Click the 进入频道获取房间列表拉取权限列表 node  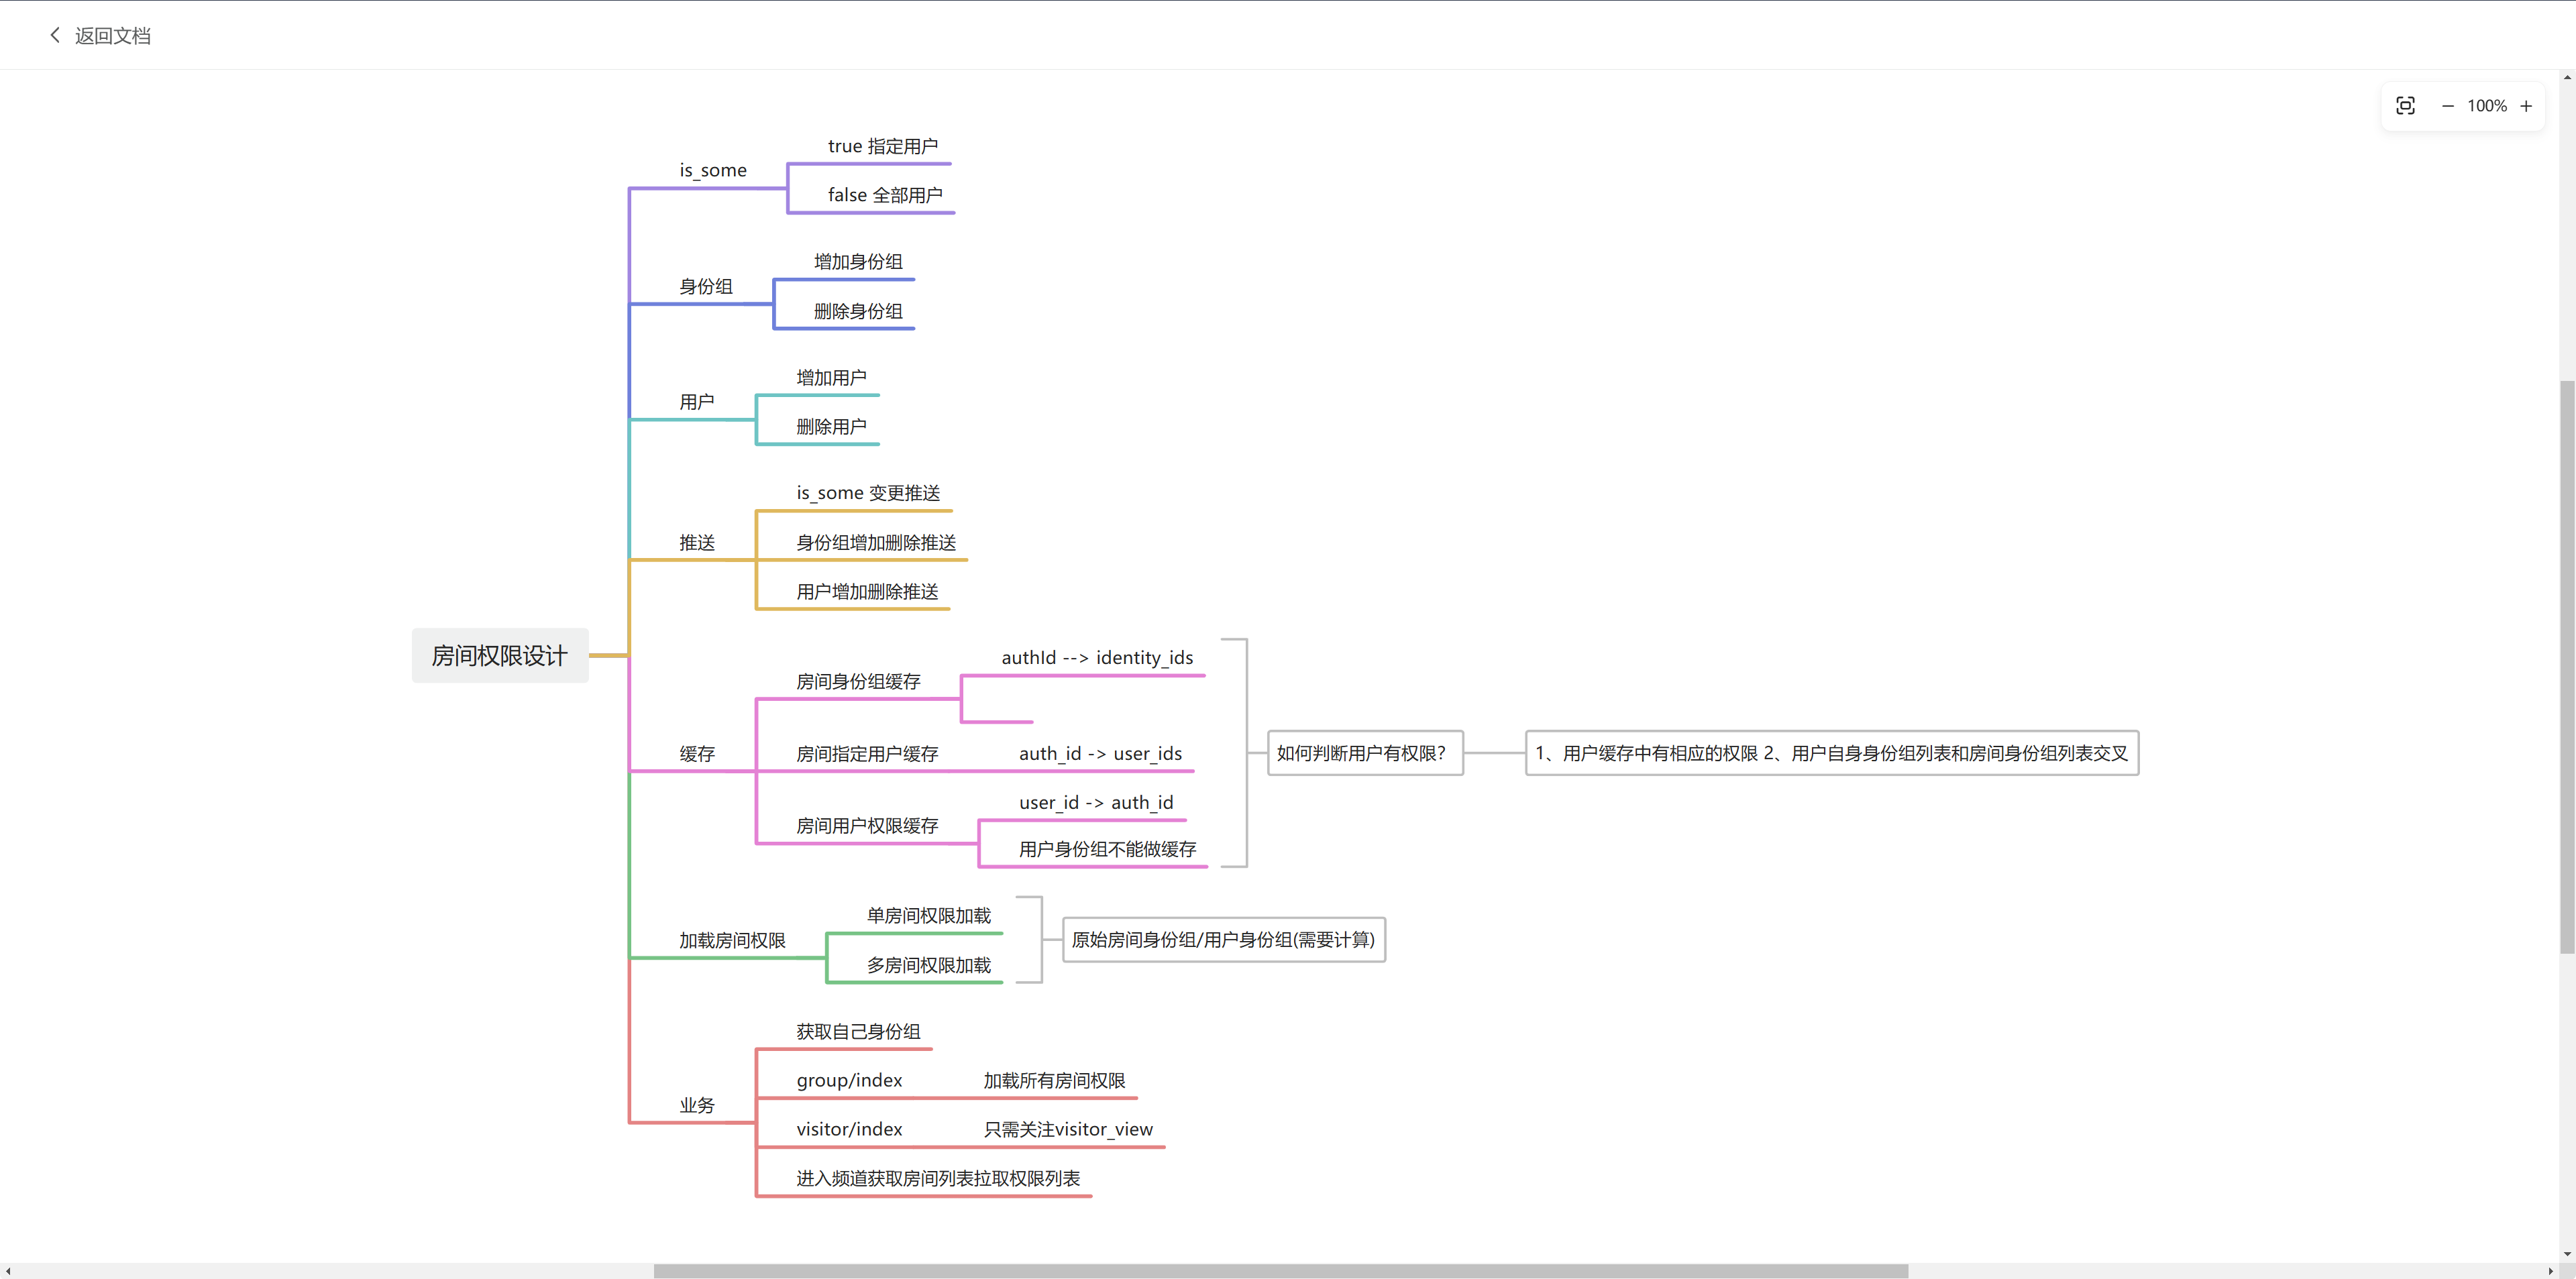[x=938, y=1179]
